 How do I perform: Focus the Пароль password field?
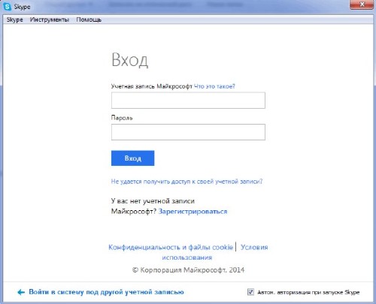[188, 132]
